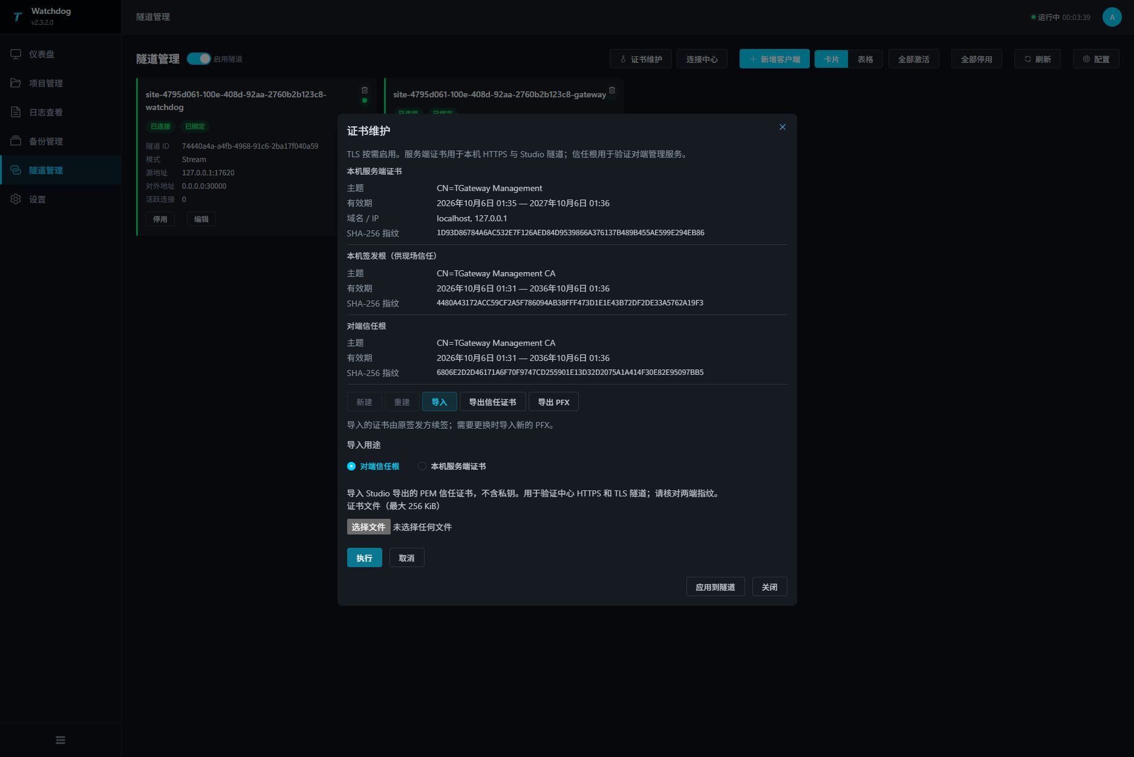Click the 重建 certificate button

pyautogui.click(x=402, y=402)
